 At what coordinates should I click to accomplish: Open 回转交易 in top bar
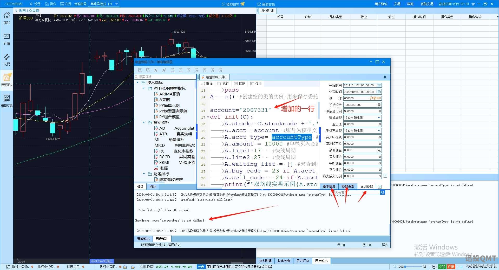click(427, 4)
